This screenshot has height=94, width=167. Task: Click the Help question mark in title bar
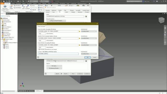(157, 1)
